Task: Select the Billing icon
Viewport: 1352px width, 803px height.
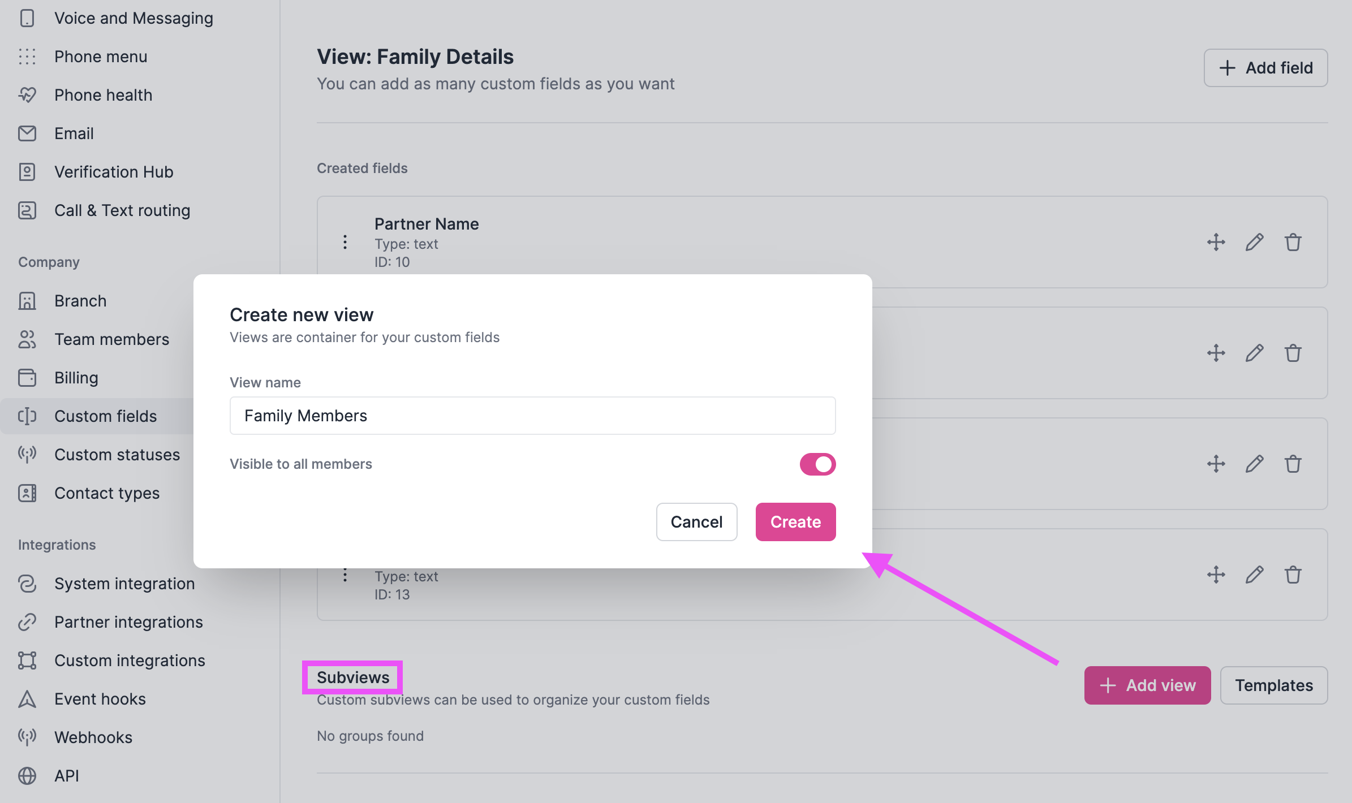Action: coord(28,378)
